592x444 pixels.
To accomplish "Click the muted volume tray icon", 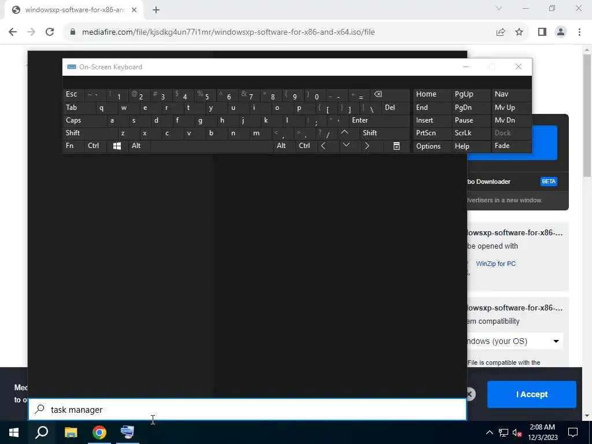I will [x=517, y=432].
